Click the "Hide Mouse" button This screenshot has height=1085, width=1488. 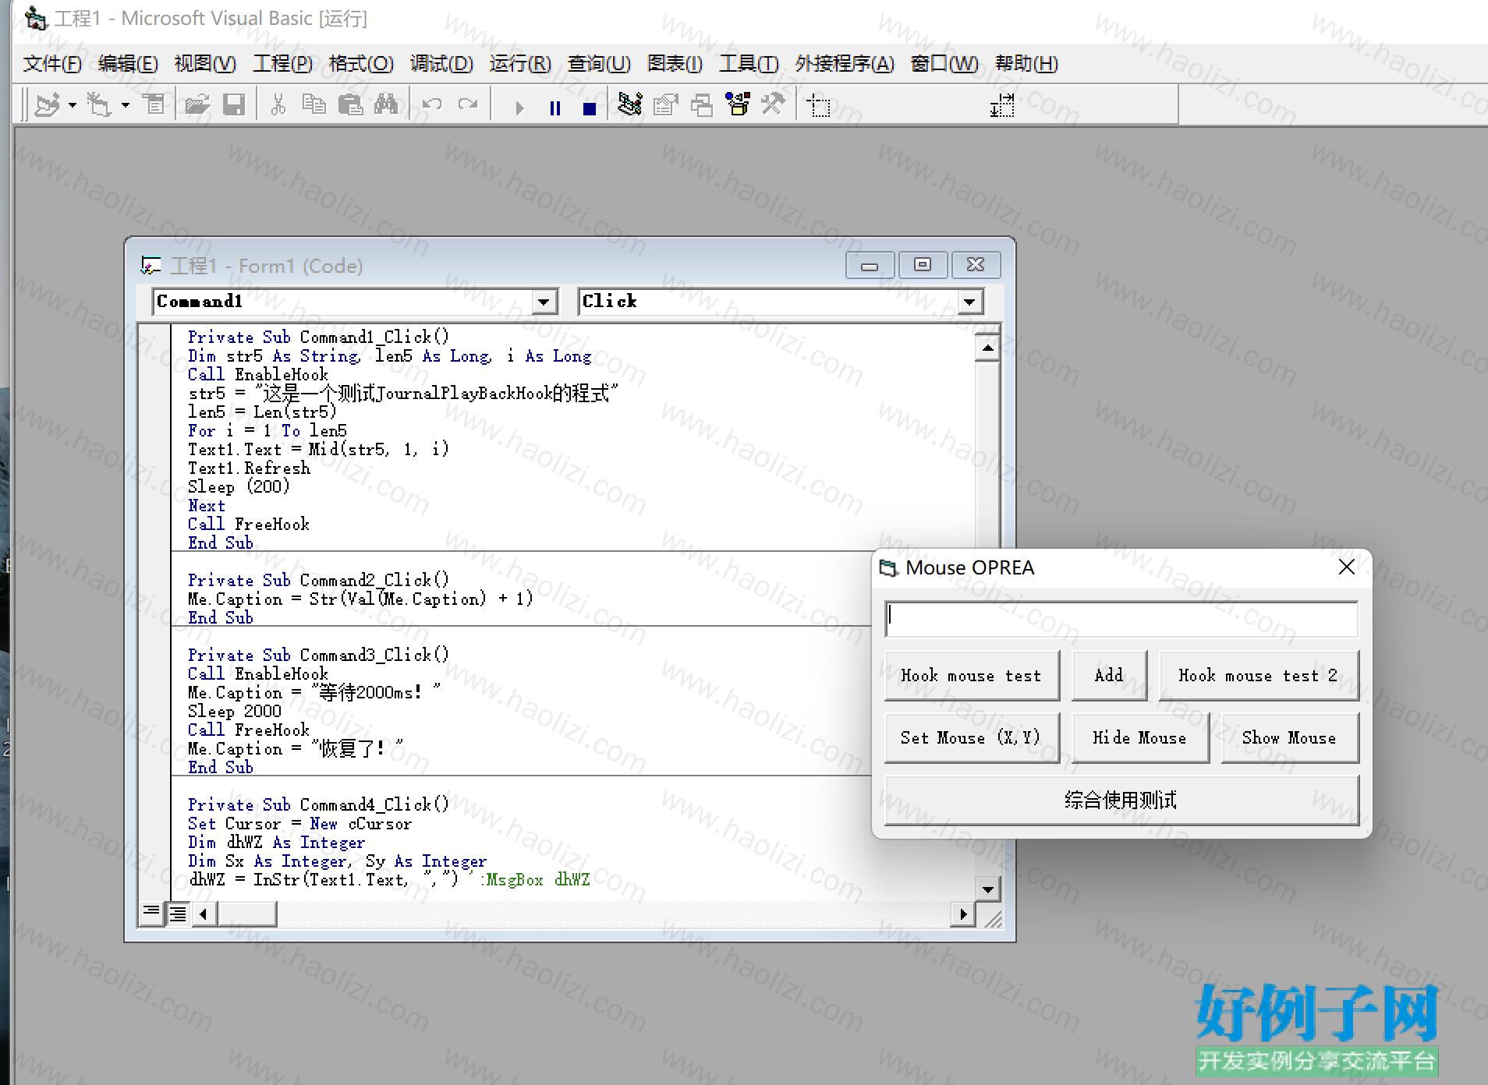(x=1140, y=738)
